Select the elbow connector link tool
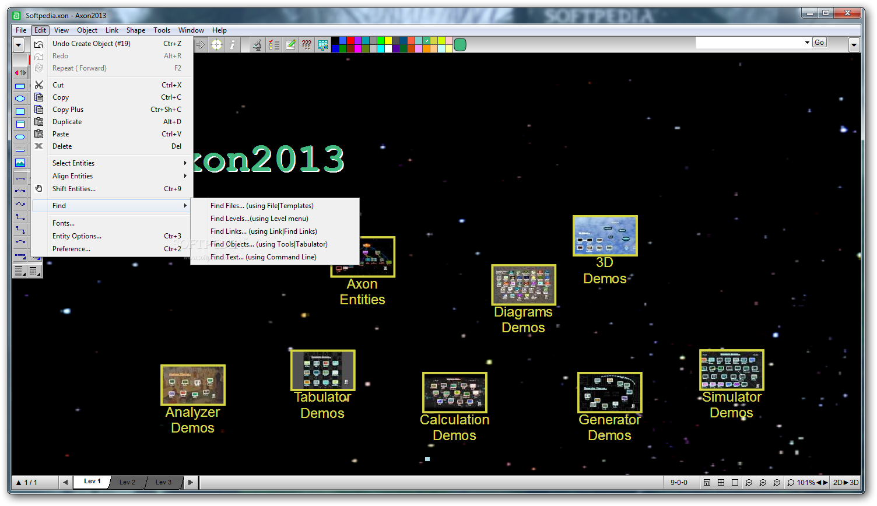The width and height of the screenshot is (877, 506). pyautogui.click(x=20, y=217)
